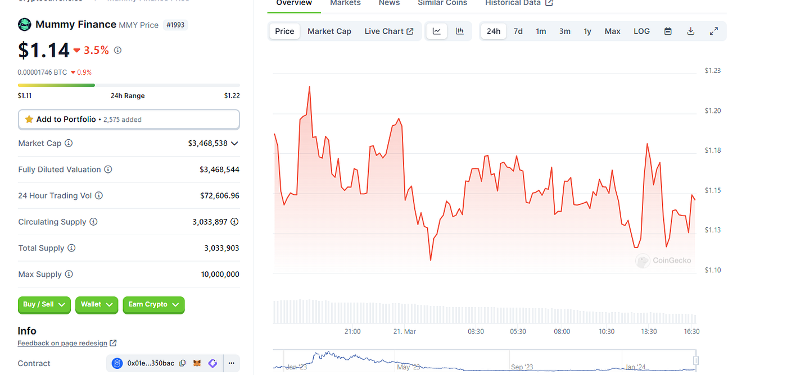Show Fully Diluted Valuation info icon
Viewport: 787px width, 375px height.
108,170
